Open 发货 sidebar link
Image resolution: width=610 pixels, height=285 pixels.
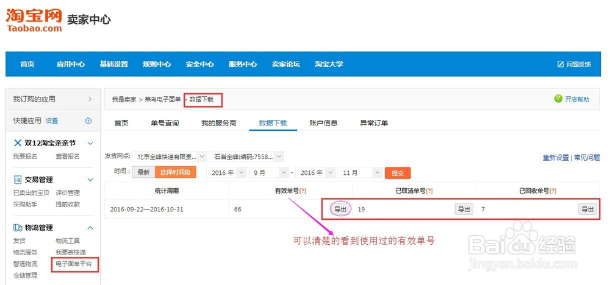click(20, 241)
